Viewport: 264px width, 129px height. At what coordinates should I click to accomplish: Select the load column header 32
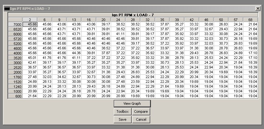coord(147,20)
